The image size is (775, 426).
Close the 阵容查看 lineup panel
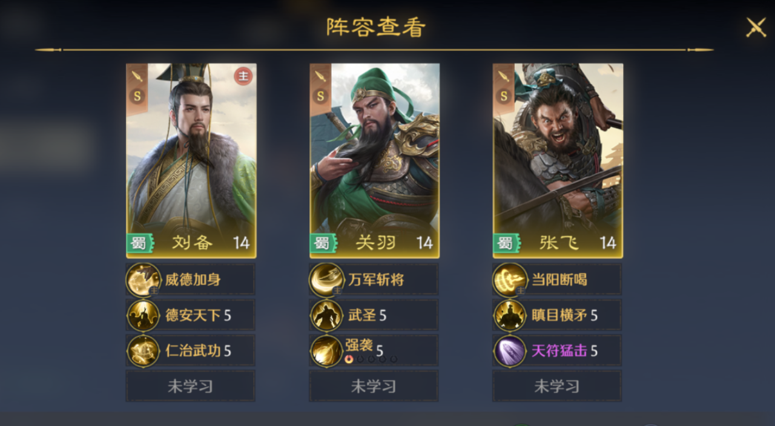756,27
